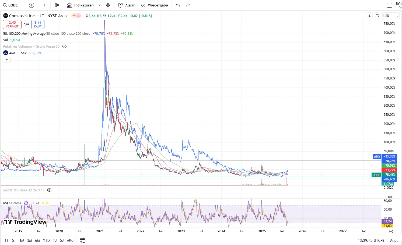Click the 33,24 RSI scale value
402x245 pixels.
388,221
